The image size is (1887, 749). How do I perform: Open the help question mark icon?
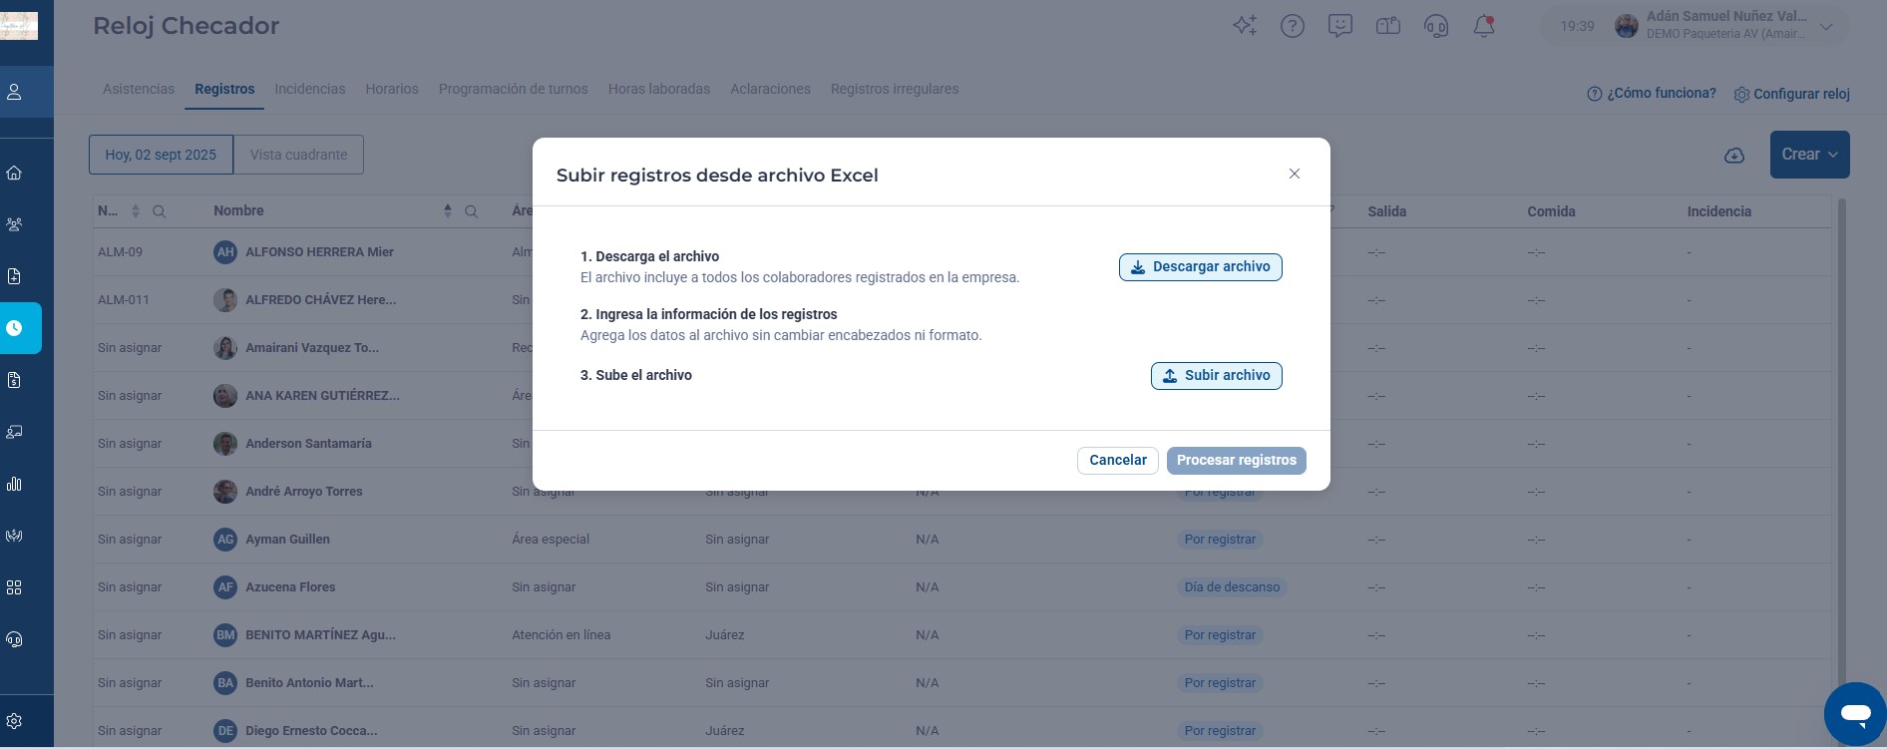point(1292,26)
